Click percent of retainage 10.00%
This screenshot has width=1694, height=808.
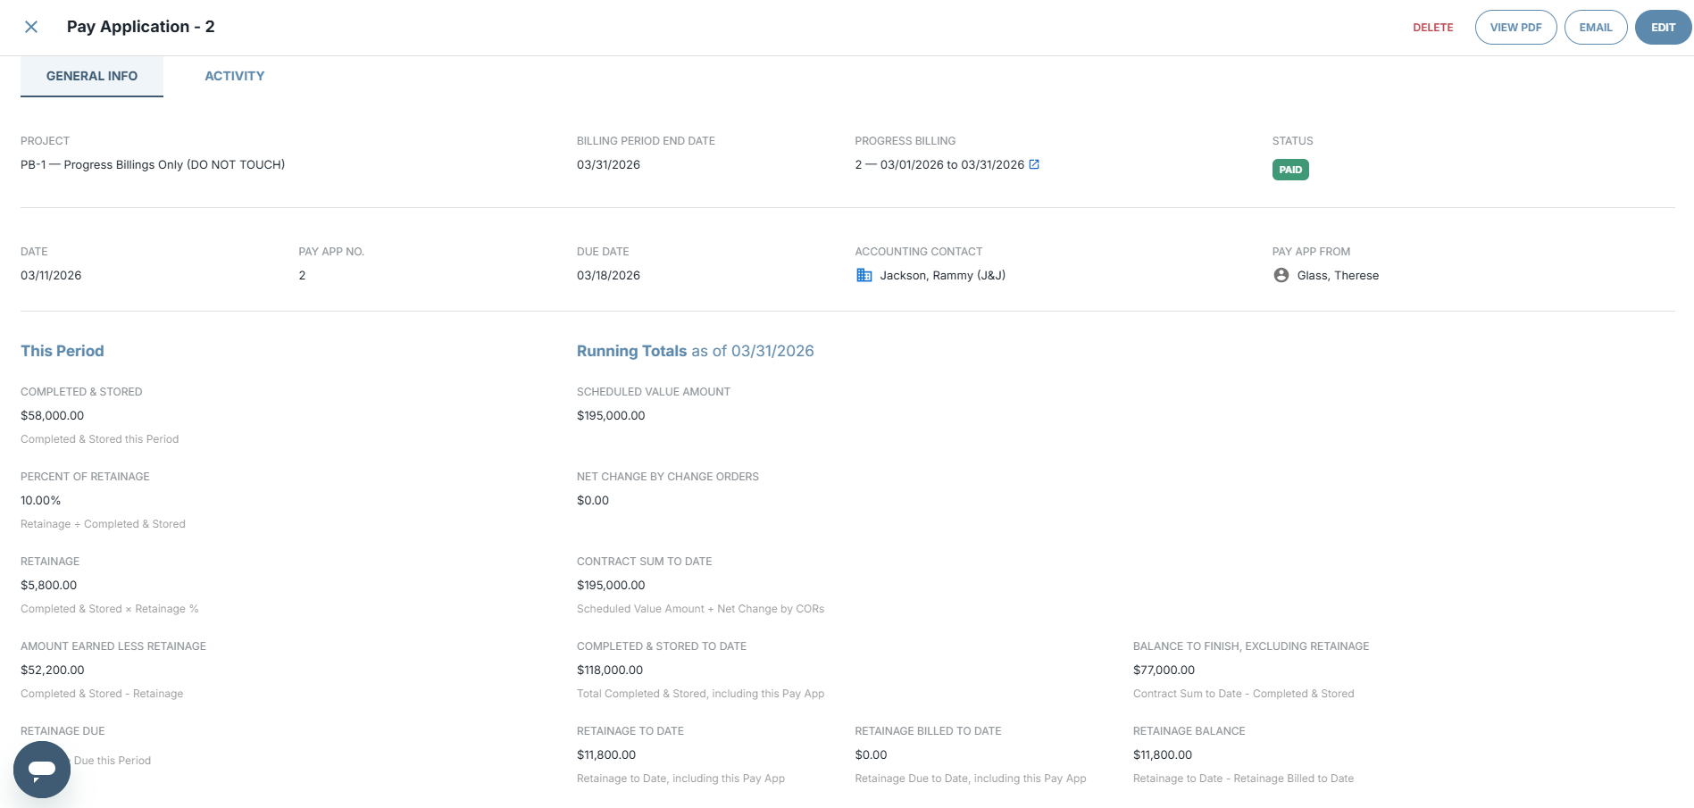coord(41,500)
